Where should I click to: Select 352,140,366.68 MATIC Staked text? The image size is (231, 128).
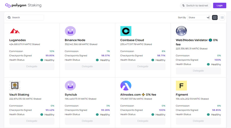click(81, 44)
